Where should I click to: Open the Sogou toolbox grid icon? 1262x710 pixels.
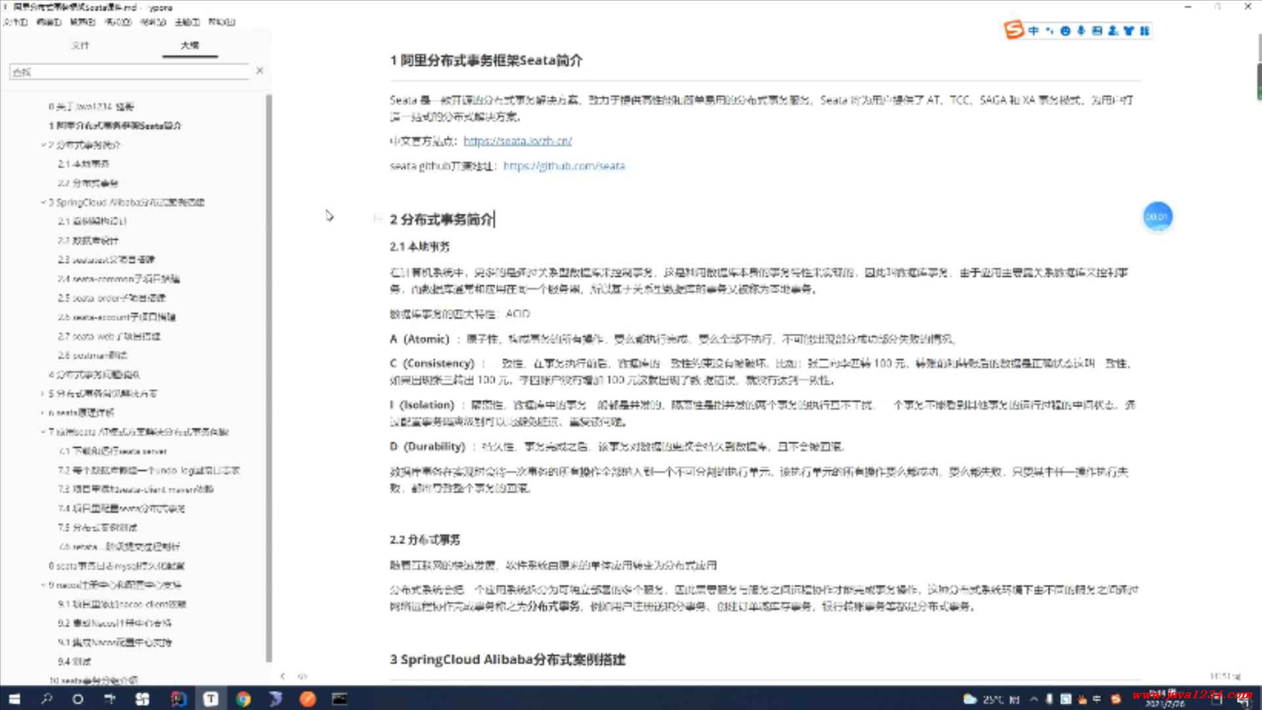coord(1144,31)
